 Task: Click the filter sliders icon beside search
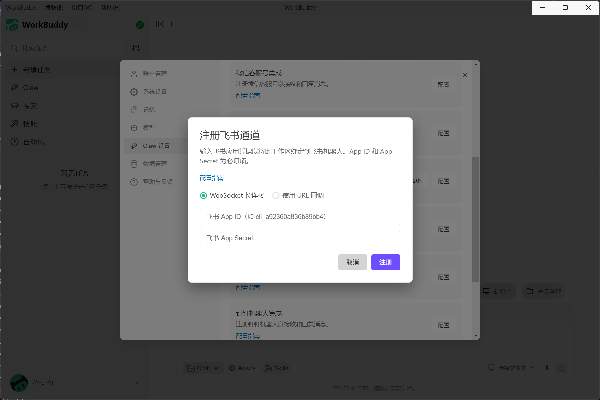(136, 48)
